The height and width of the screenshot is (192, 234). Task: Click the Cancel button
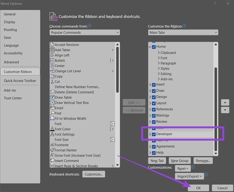point(222,188)
